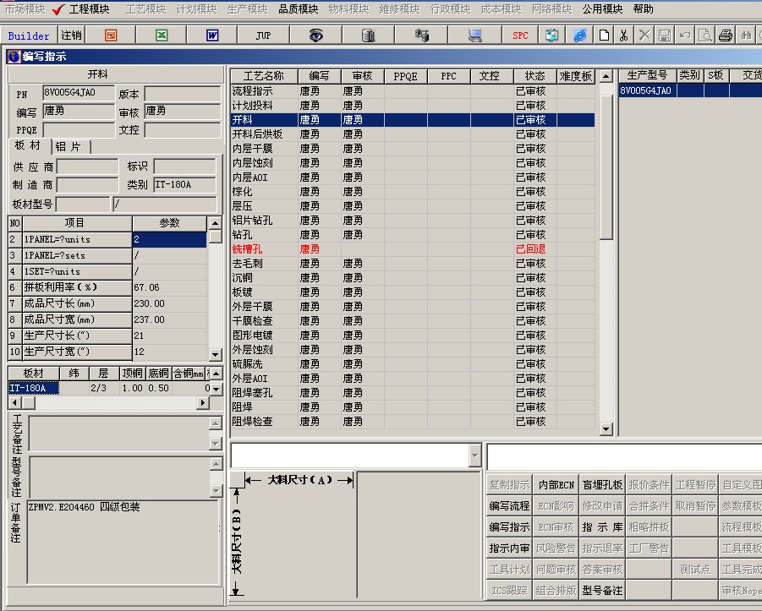The width and height of the screenshot is (762, 611).
Task: Click the globe icon beside 编写指示 title
Action: (14, 57)
